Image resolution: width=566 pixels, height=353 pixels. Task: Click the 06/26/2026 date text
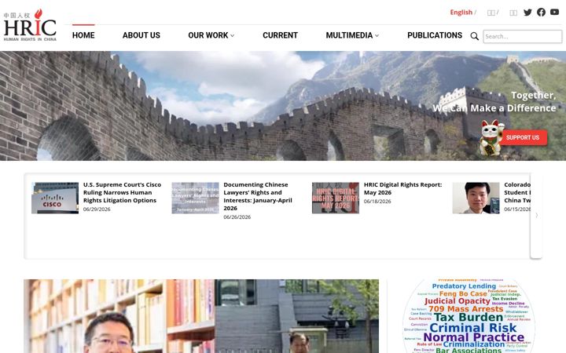click(x=237, y=217)
